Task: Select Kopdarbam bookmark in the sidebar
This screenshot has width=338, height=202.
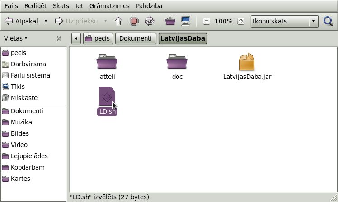Action: tap(33, 167)
